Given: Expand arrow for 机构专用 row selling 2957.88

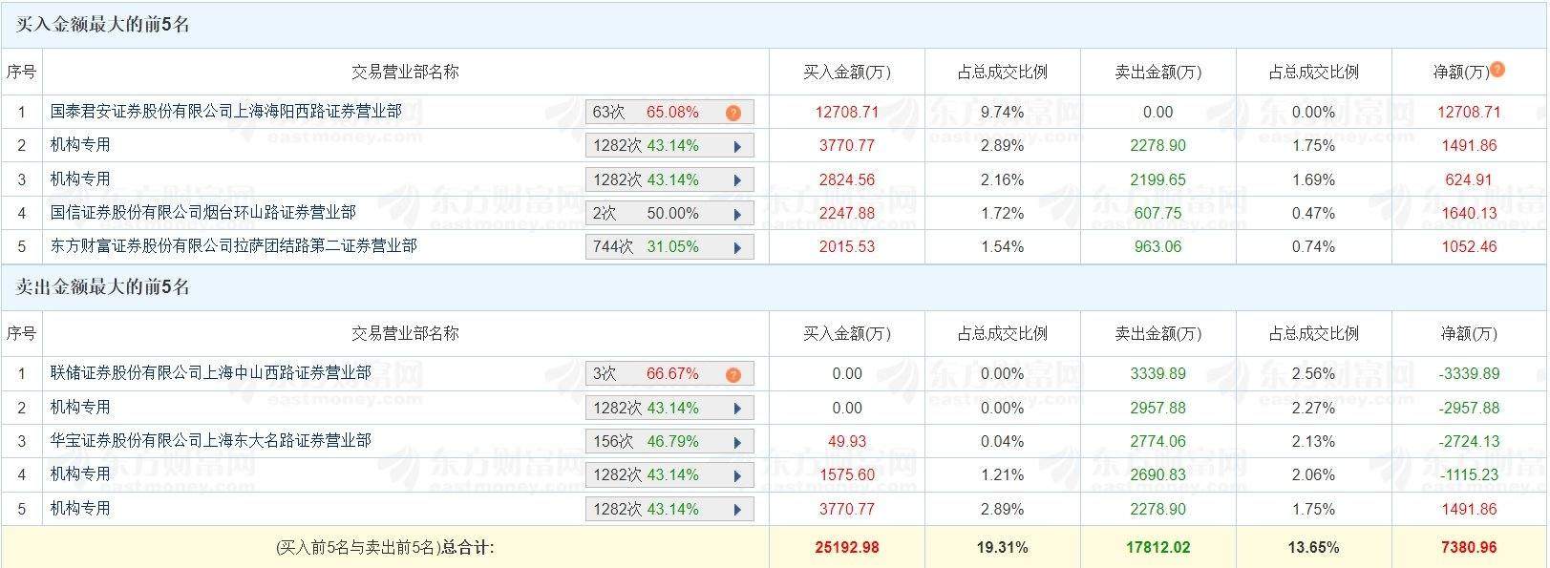Looking at the screenshot, I should [x=737, y=409].
